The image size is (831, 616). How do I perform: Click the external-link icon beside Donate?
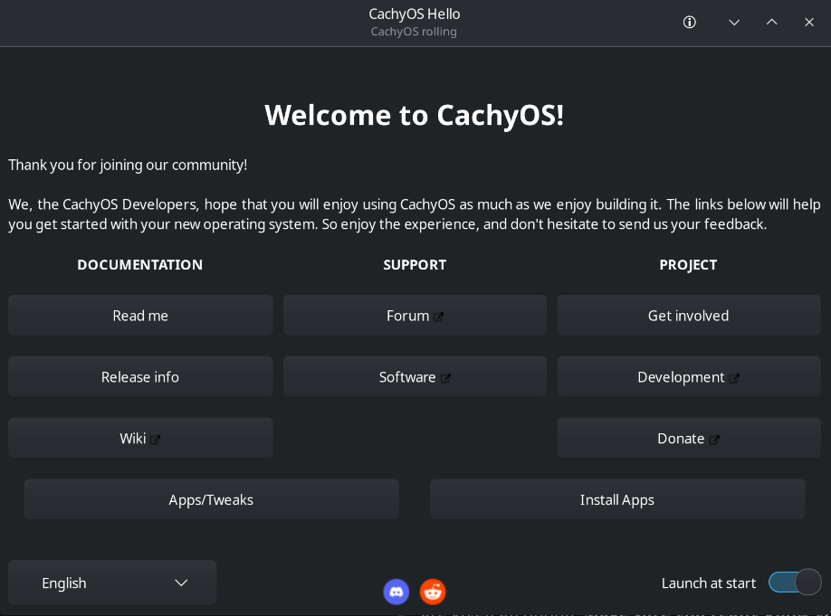[714, 439]
